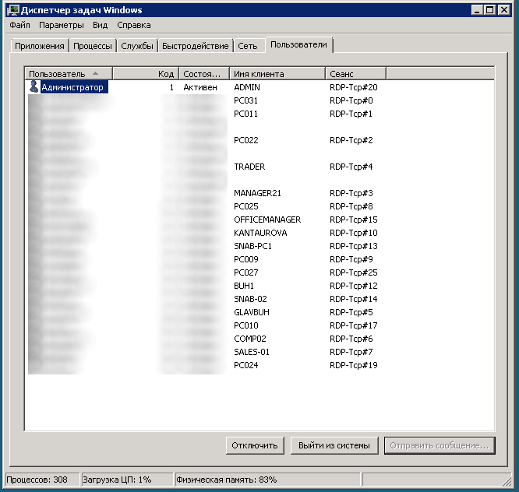This screenshot has height=492, width=519.
Task: Minimize the Task Manager window
Action: [x=477, y=10]
